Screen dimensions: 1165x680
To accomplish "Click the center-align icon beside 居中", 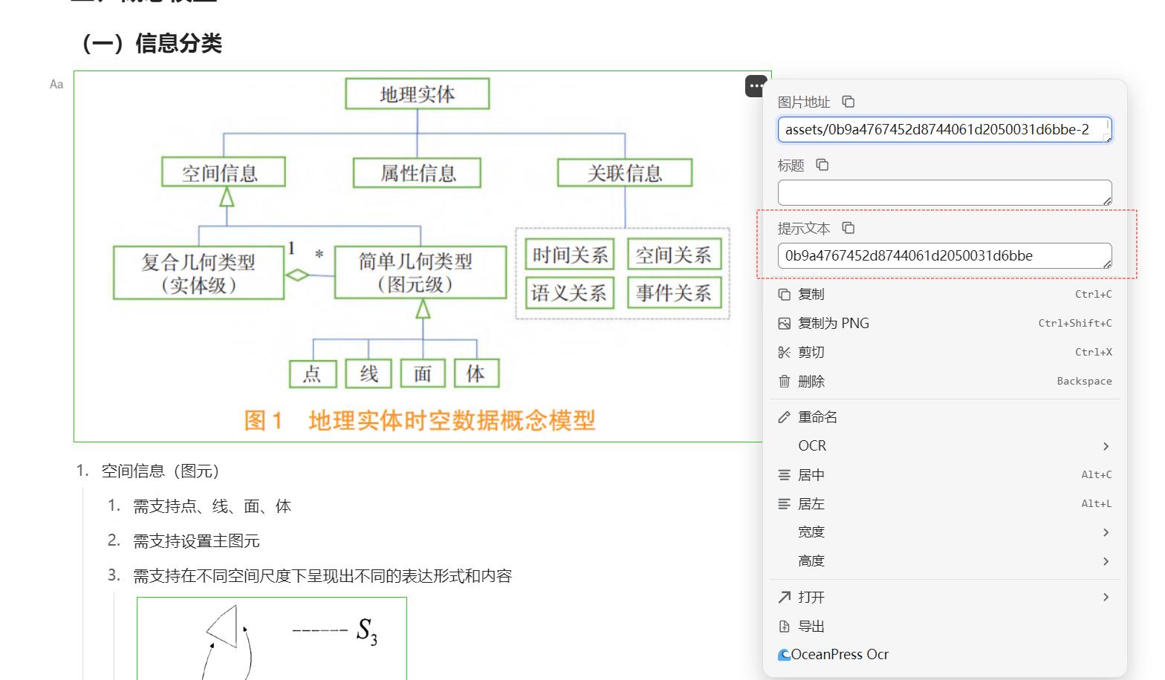I will click(x=784, y=475).
